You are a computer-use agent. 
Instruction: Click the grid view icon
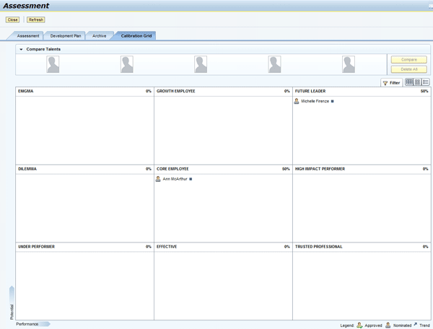(409, 82)
